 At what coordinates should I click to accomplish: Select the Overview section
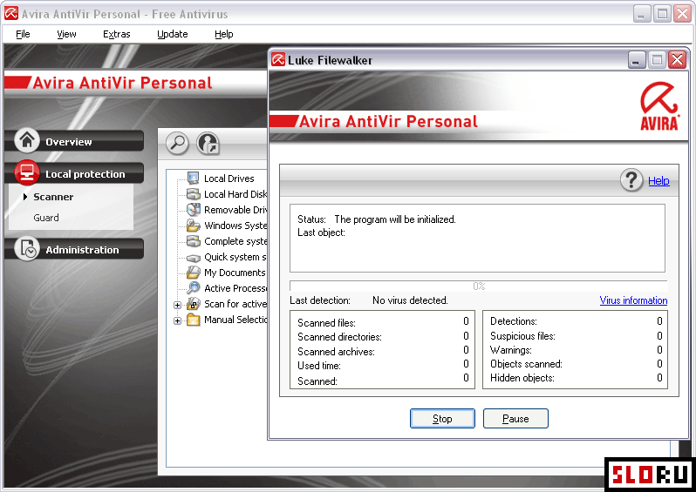point(75,141)
